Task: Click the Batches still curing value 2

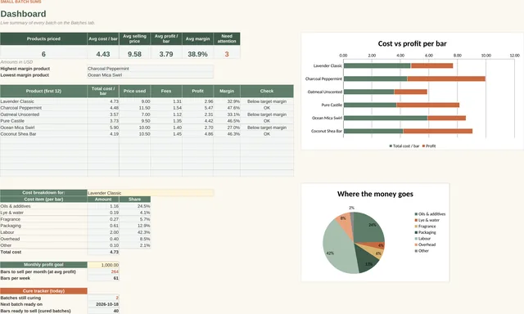Action: tap(103, 298)
